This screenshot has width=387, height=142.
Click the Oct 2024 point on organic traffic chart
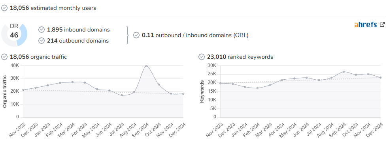[159, 84]
